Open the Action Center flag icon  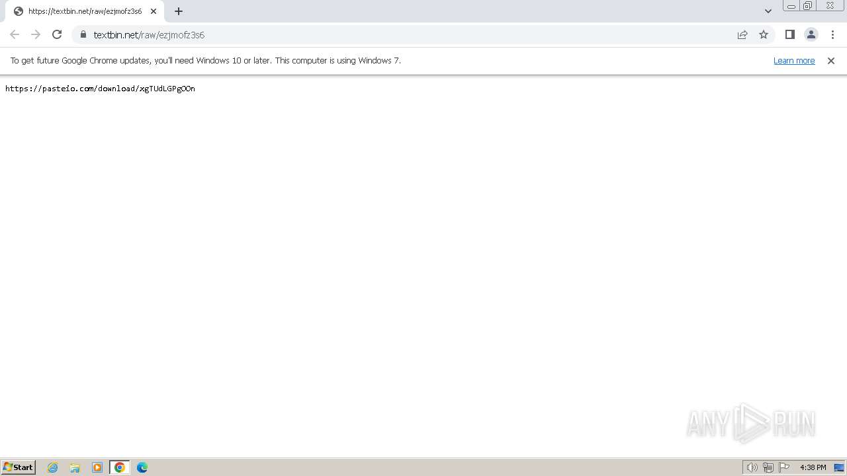click(x=784, y=467)
